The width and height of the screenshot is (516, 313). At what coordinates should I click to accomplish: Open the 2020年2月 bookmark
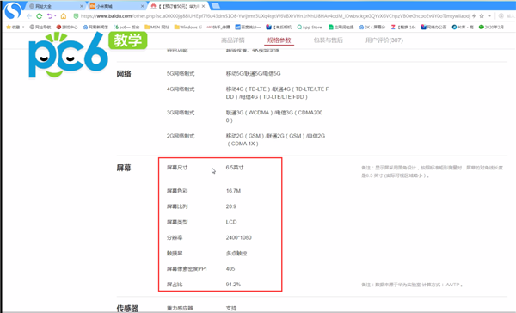click(491, 27)
